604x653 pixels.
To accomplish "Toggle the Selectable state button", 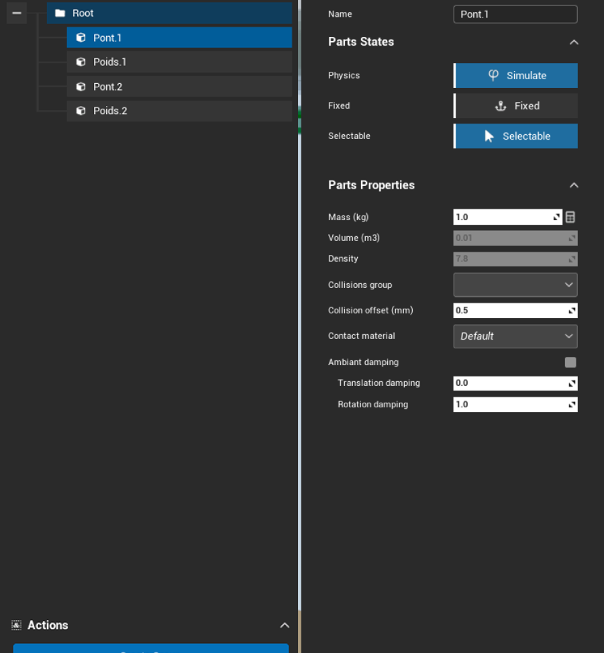I will coord(516,136).
